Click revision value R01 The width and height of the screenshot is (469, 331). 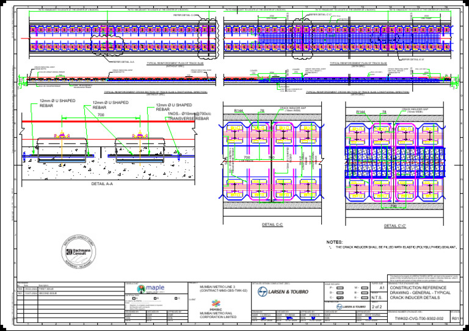[455, 318]
